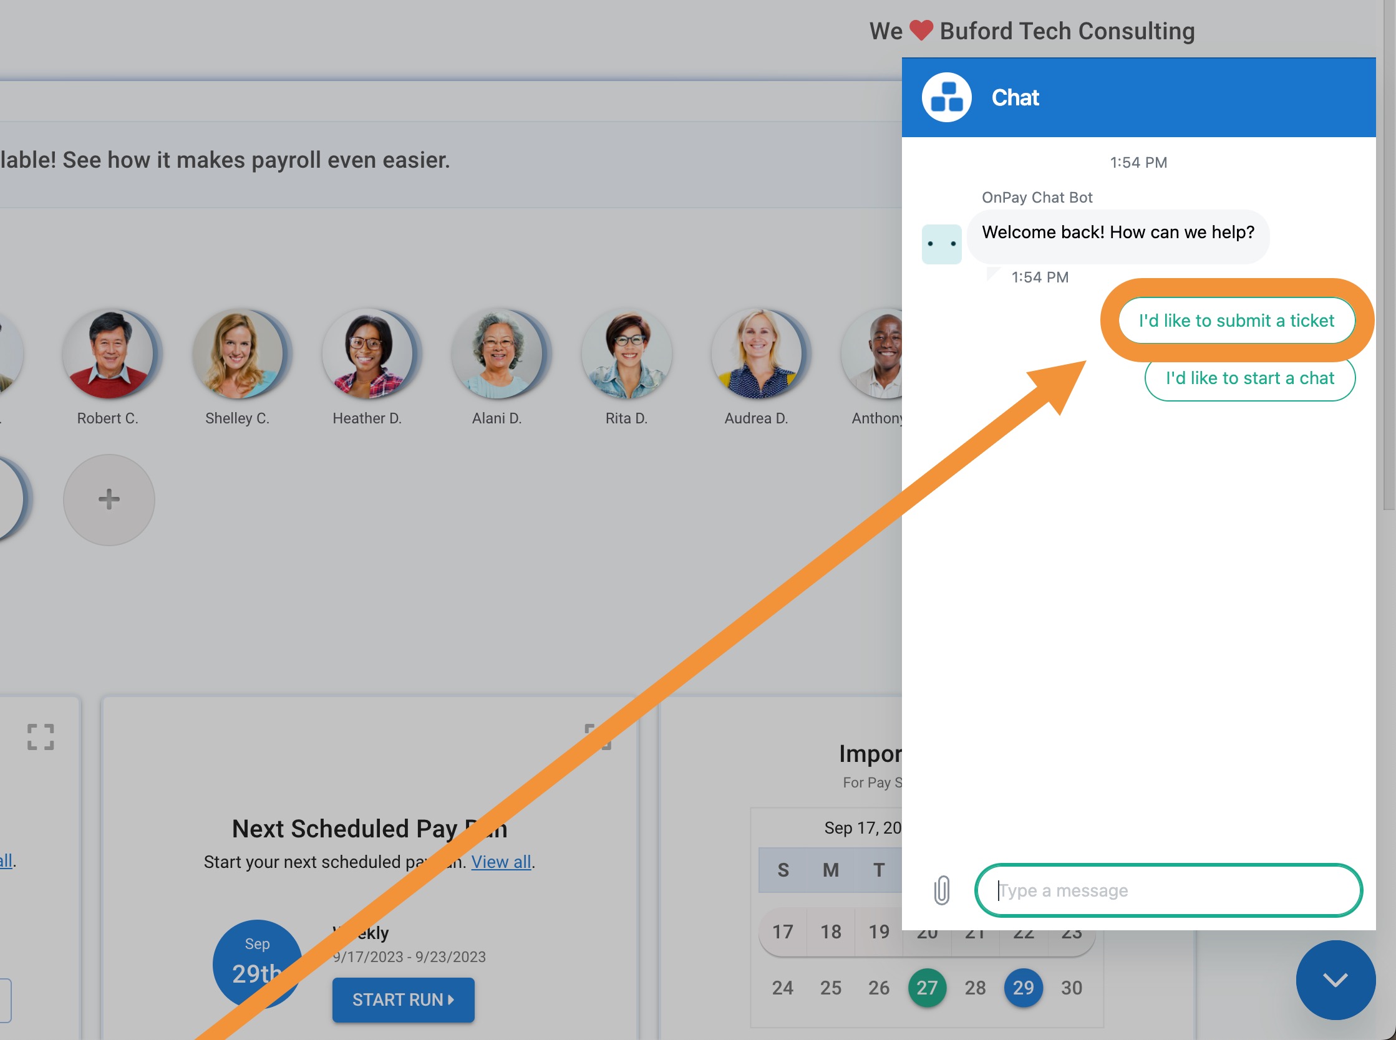
Task: Click the paperclip attachment icon
Action: point(941,890)
